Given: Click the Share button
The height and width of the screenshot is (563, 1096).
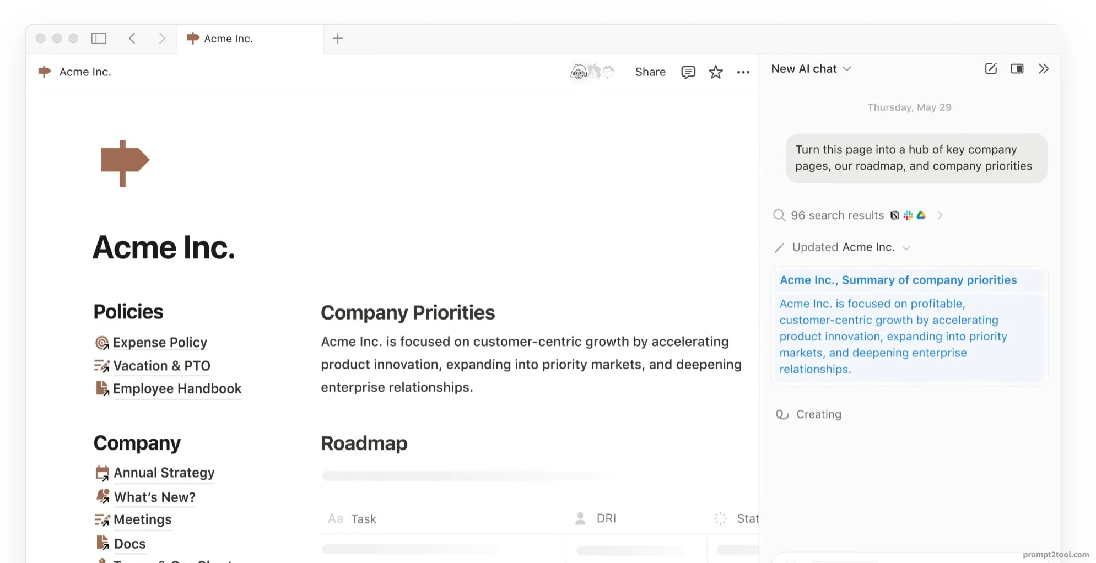Looking at the screenshot, I should [650, 72].
